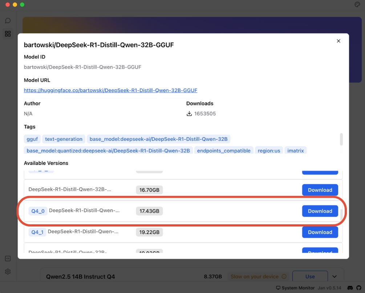The image size is (365, 293).
Task: Open the Local API Server sidebar icon
Action: click(x=8, y=258)
